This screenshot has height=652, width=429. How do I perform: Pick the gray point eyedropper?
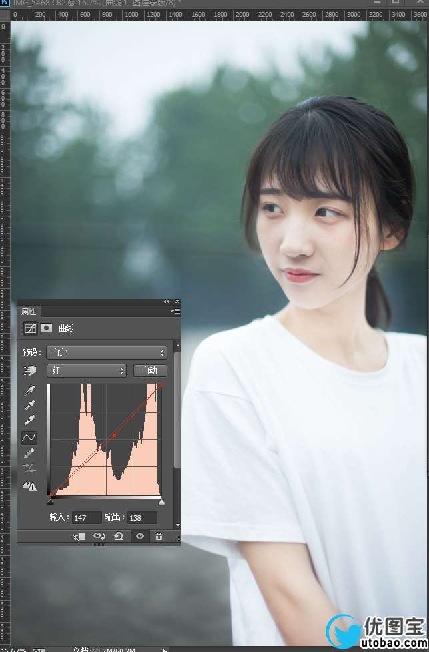pos(29,406)
